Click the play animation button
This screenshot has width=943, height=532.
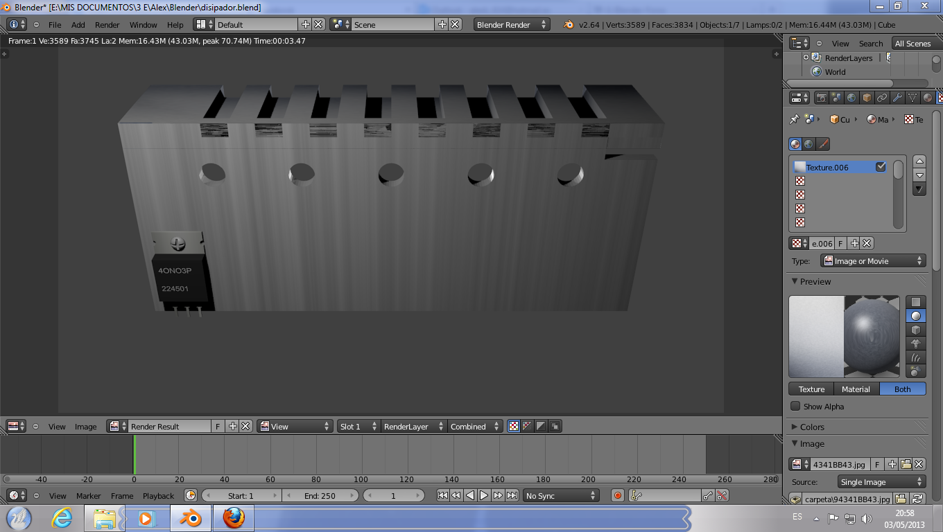click(484, 495)
